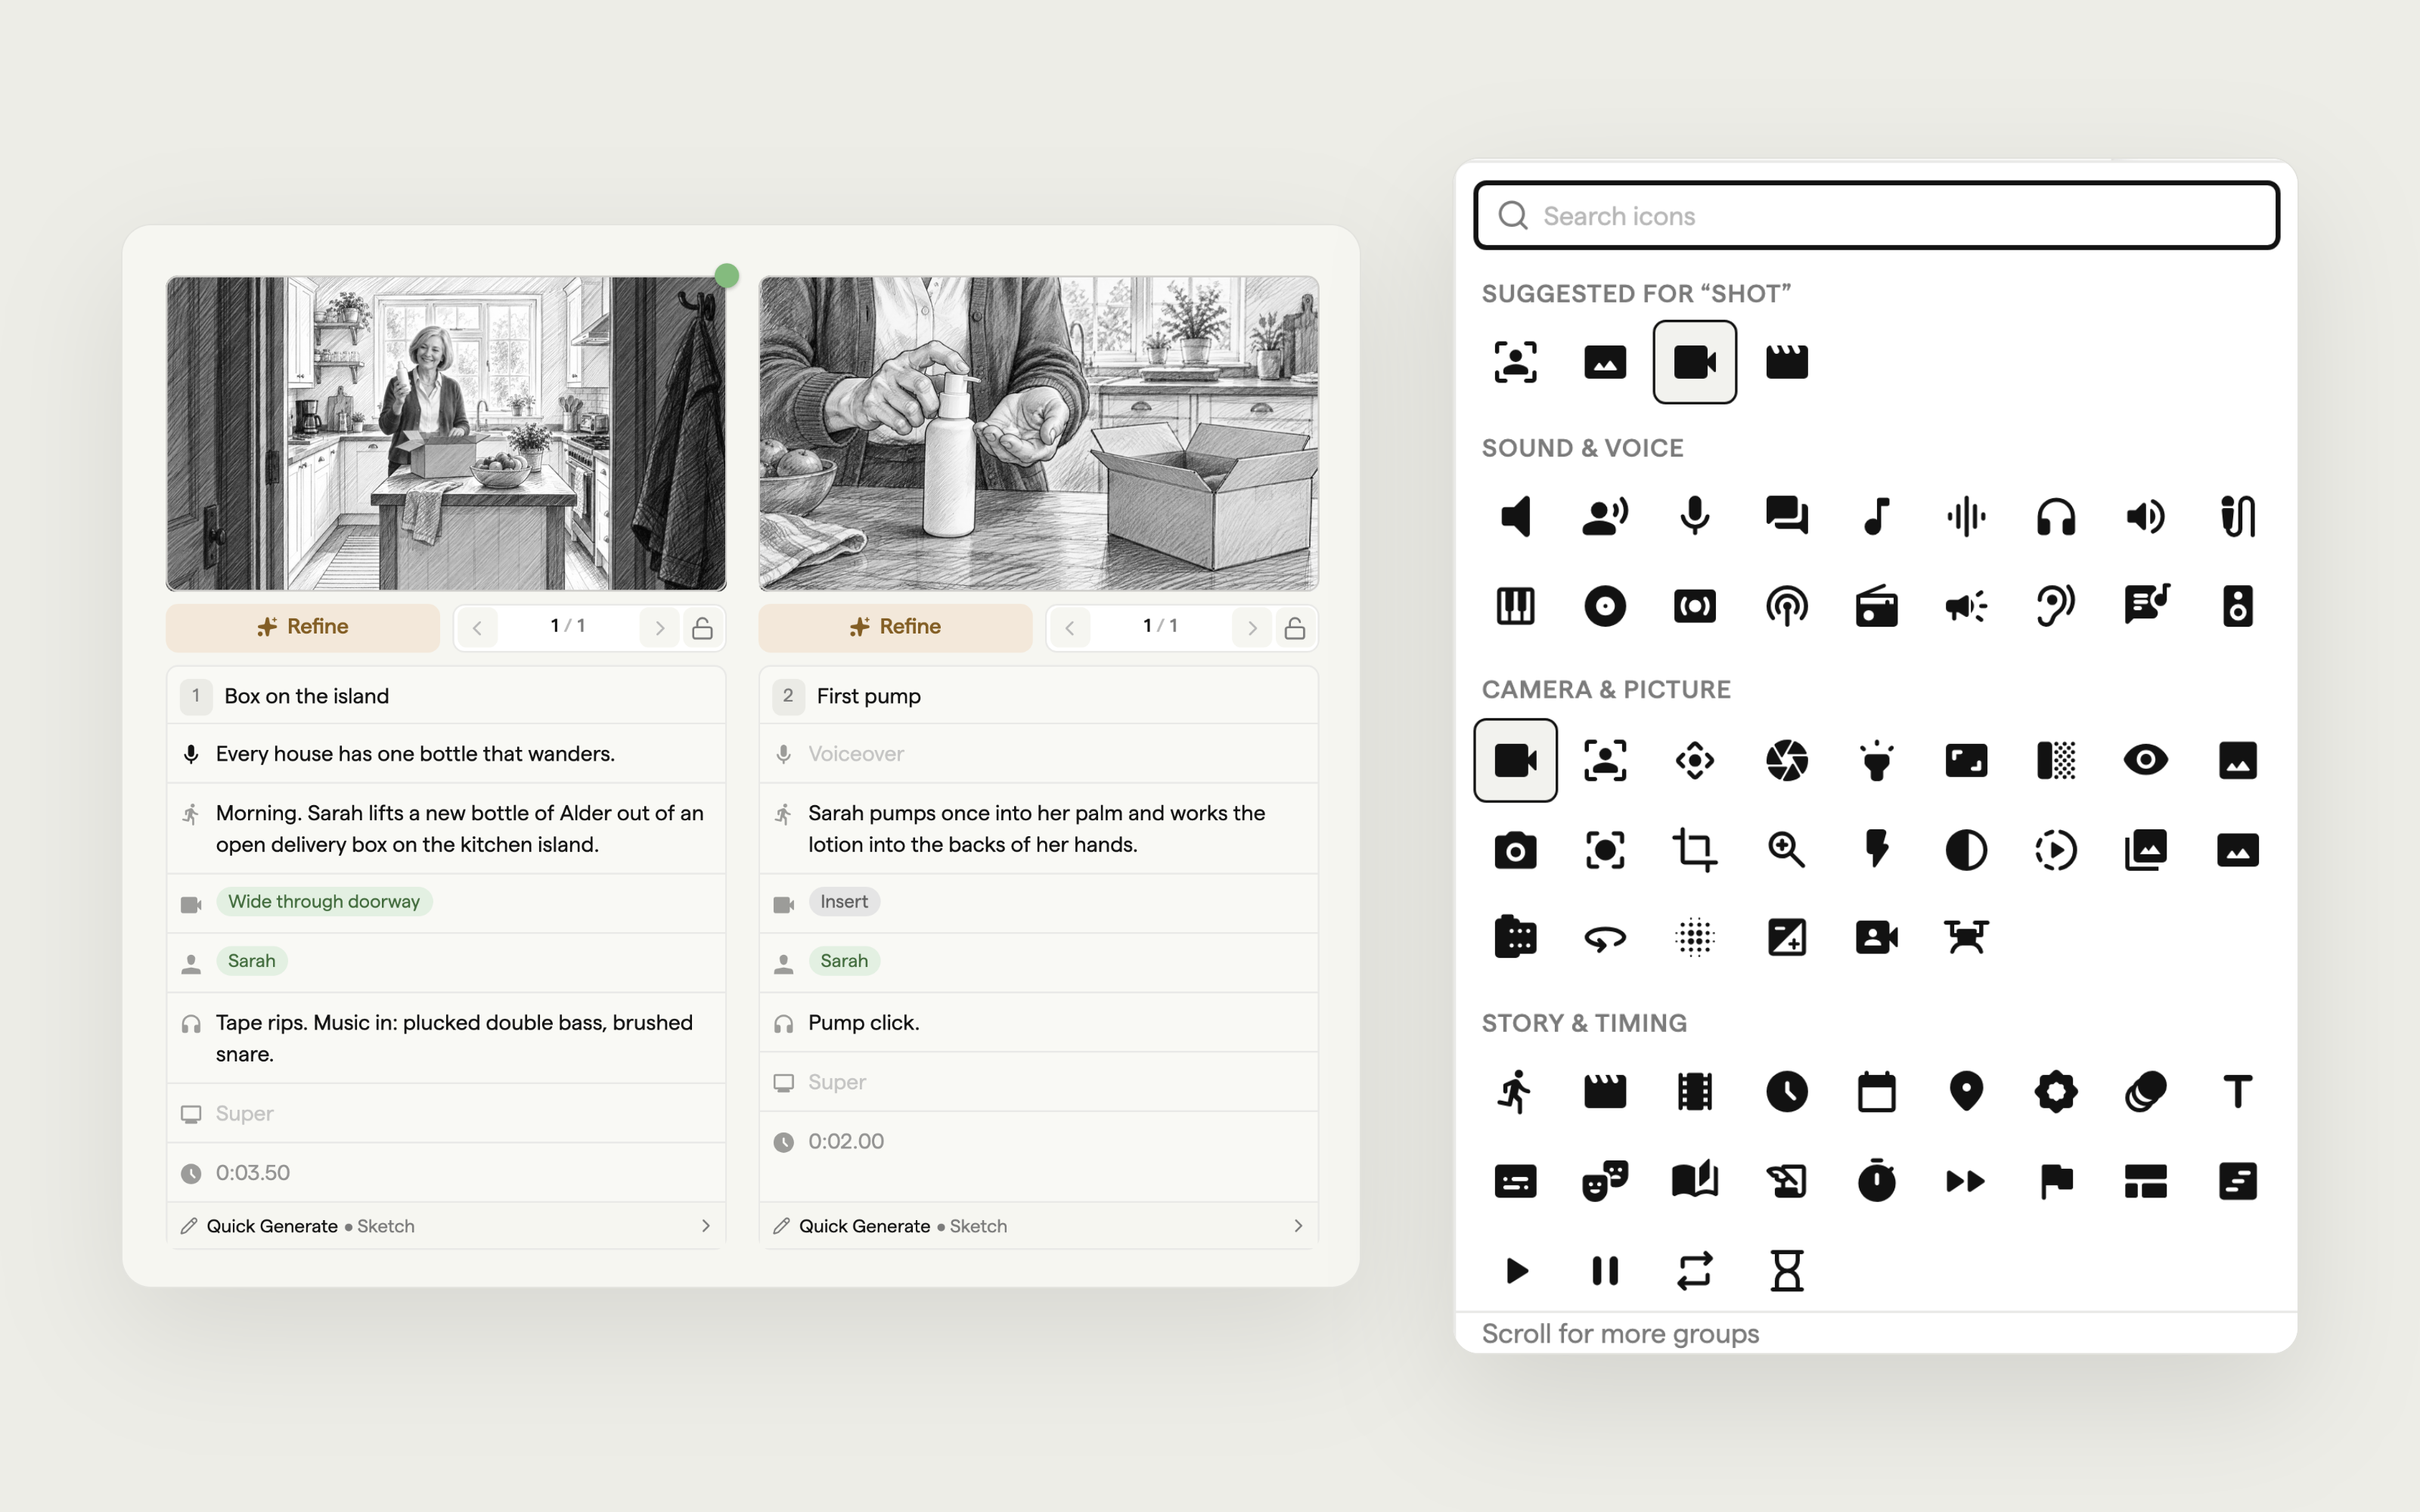
Task: Pick the clapperboard icon in Suggested for Shot
Action: (1786, 362)
